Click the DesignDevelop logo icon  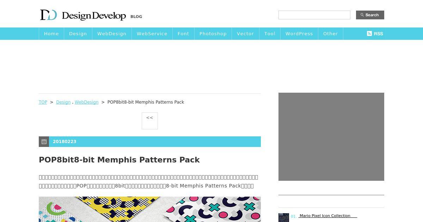(48, 15)
